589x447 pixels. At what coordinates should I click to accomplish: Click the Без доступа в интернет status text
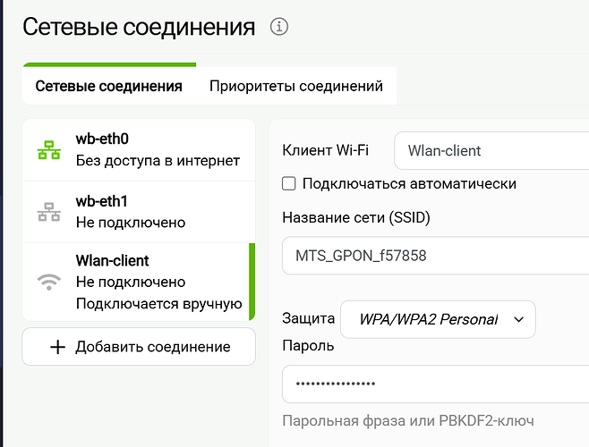(x=158, y=161)
